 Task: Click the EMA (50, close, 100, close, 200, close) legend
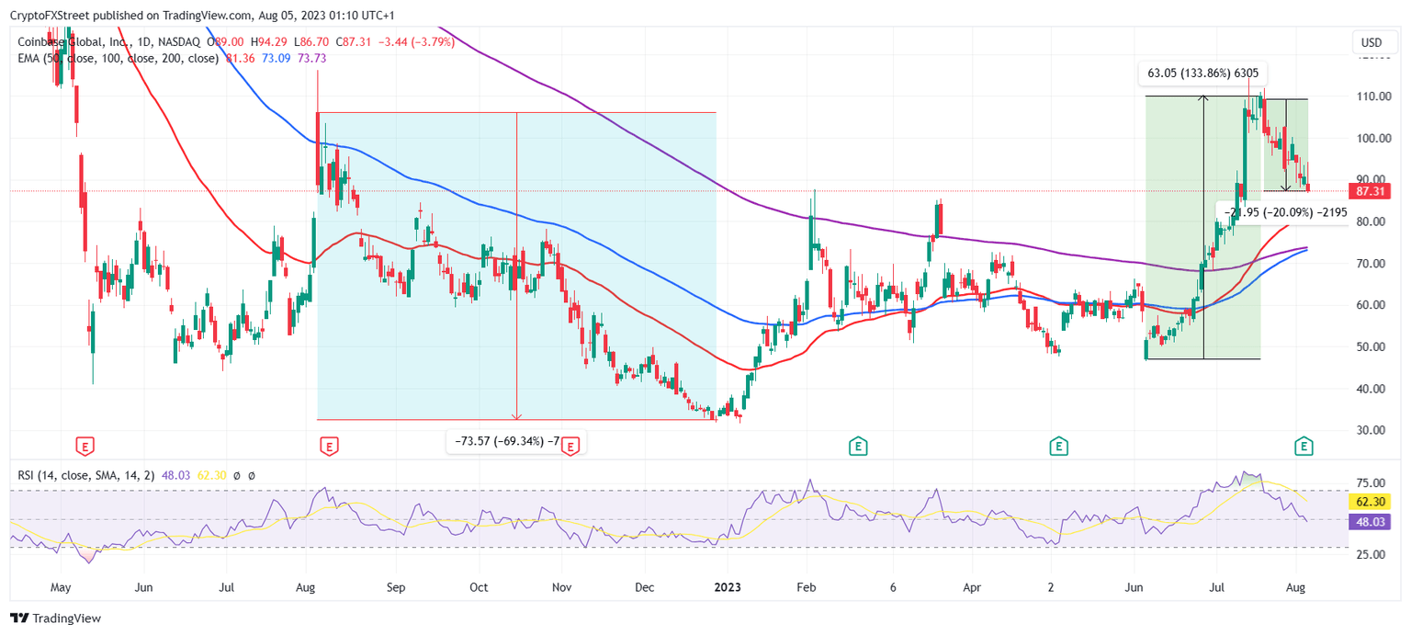pos(118,58)
